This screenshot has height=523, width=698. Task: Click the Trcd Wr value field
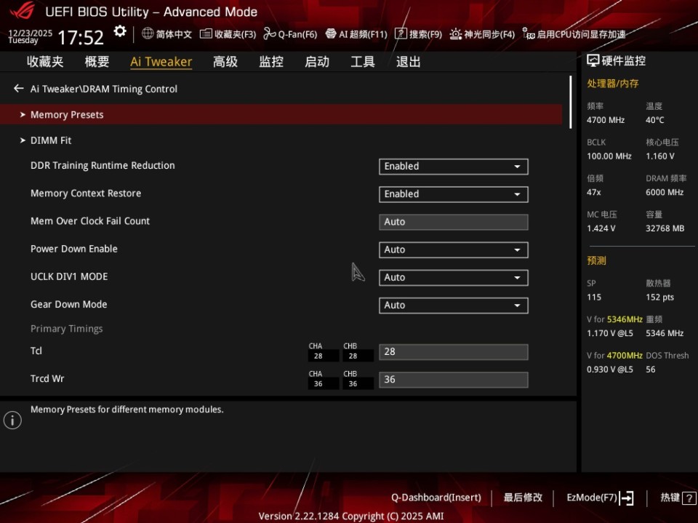[453, 380]
